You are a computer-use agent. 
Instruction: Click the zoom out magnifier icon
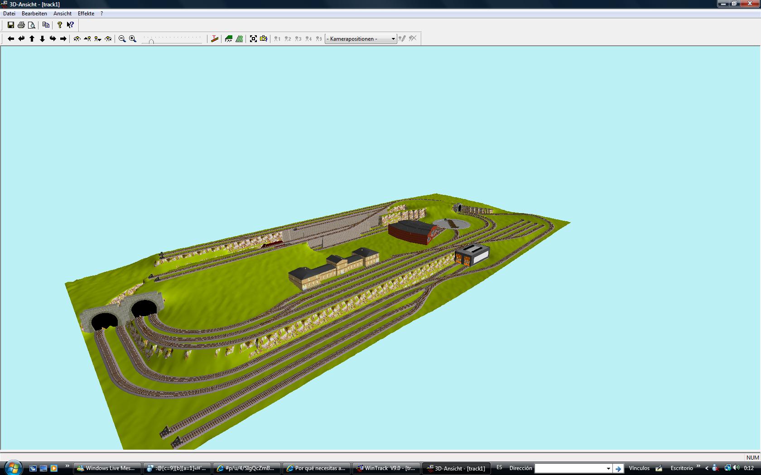point(122,39)
